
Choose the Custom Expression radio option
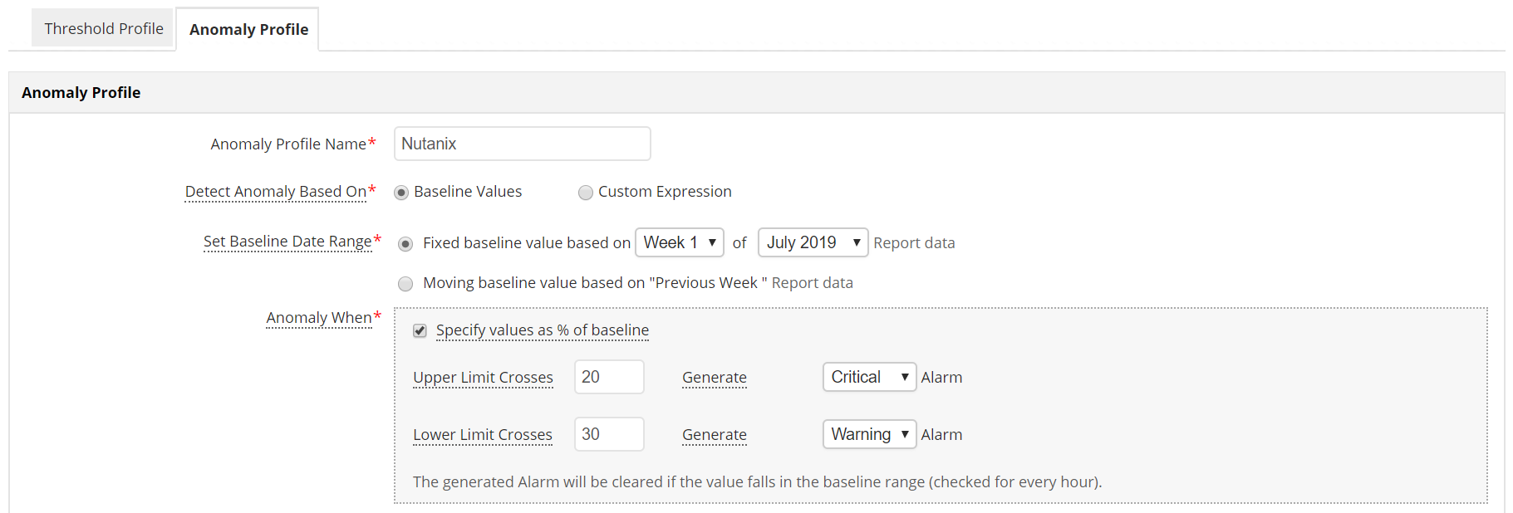tap(586, 193)
